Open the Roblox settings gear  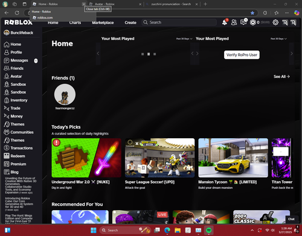275,22
